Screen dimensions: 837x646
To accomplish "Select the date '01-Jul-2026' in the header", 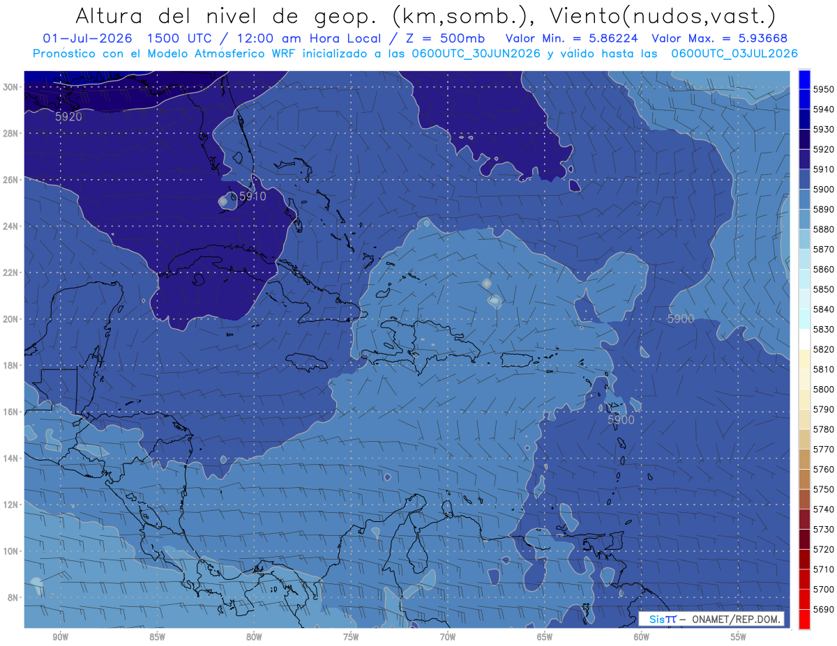I will tap(86, 38).
